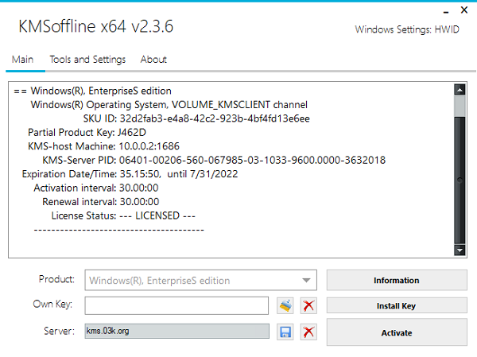Save the server address with floppy icon
This screenshot has width=477, height=357.
click(286, 332)
